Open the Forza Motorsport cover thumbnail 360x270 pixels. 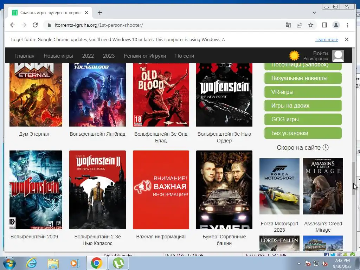tap(279, 186)
